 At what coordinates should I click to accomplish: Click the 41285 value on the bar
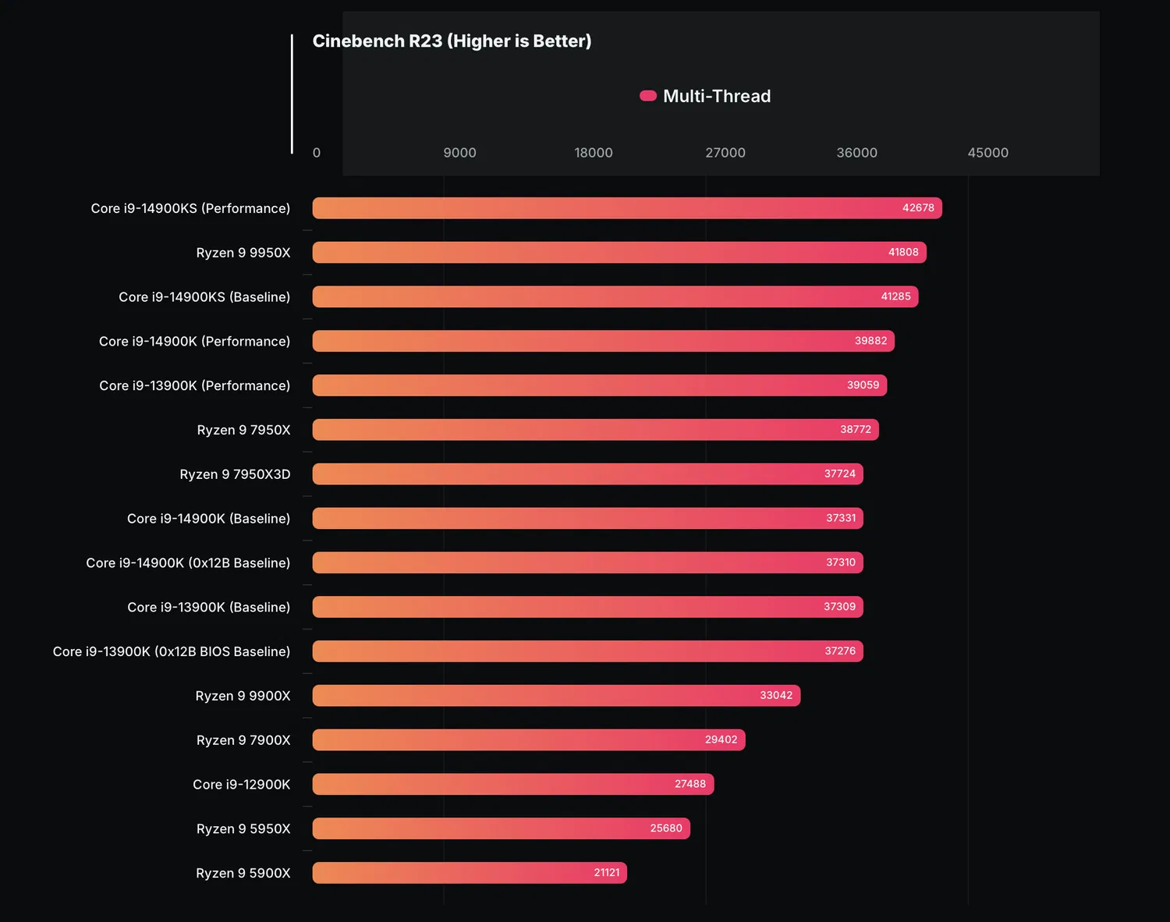[895, 296]
